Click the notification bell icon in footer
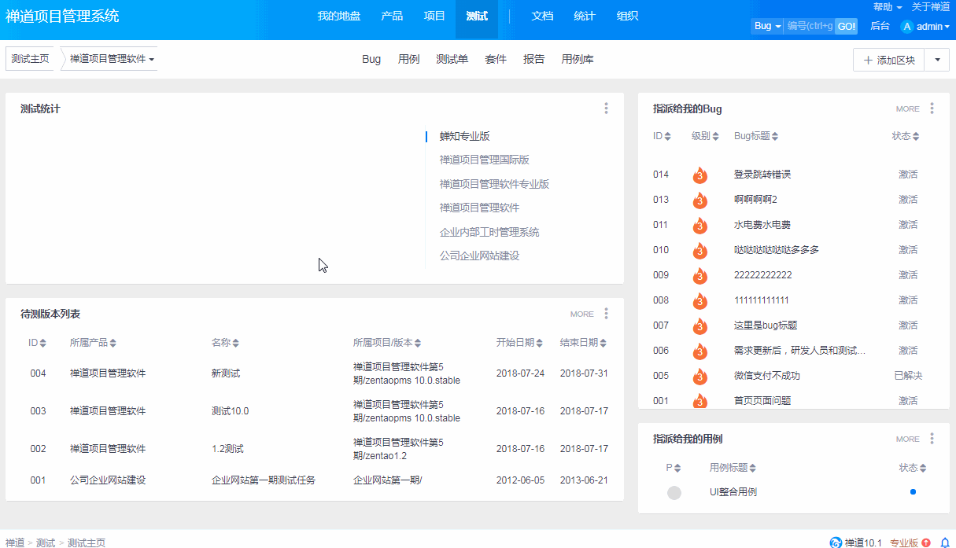Image resolution: width=956 pixels, height=548 pixels. coord(945,542)
